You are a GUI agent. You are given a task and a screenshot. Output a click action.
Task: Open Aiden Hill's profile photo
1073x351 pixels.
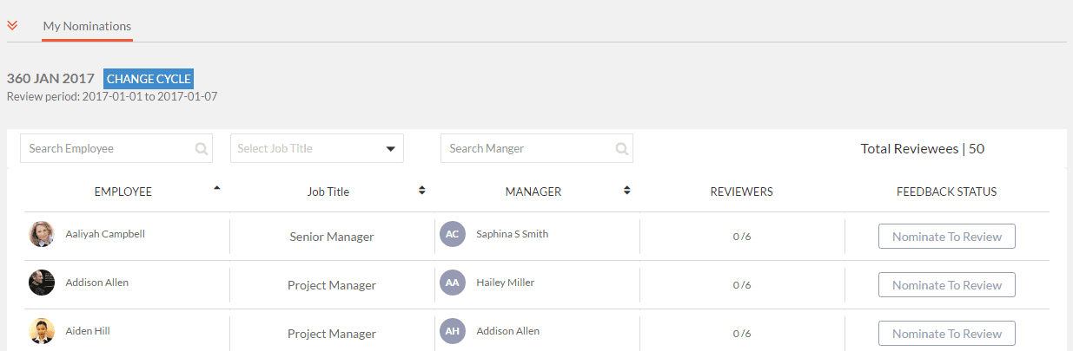[x=42, y=331]
